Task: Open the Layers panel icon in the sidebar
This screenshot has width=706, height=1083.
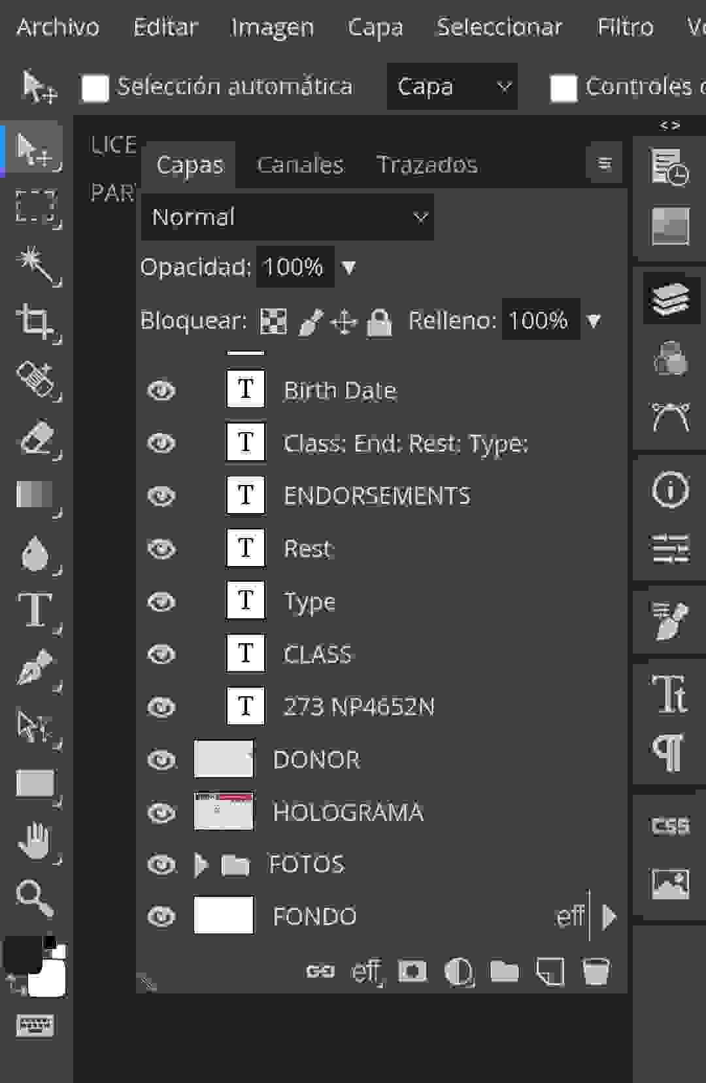Action: tap(671, 299)
